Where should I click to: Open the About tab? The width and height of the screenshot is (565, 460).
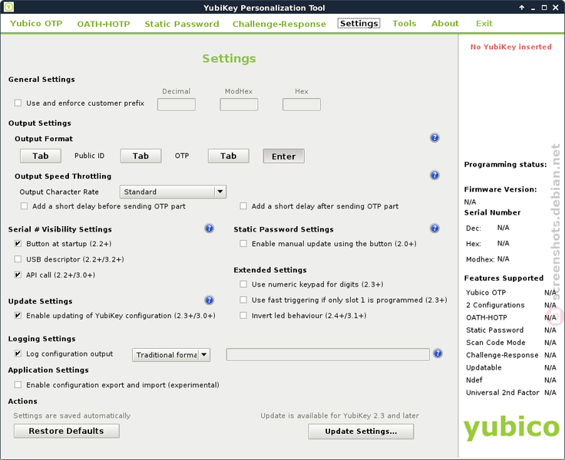tap(445, 24)
